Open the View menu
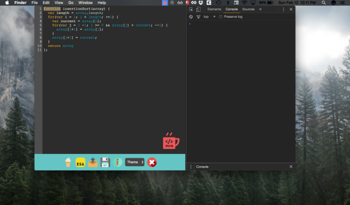Viewport: 350px width, 205px height. 59,3
